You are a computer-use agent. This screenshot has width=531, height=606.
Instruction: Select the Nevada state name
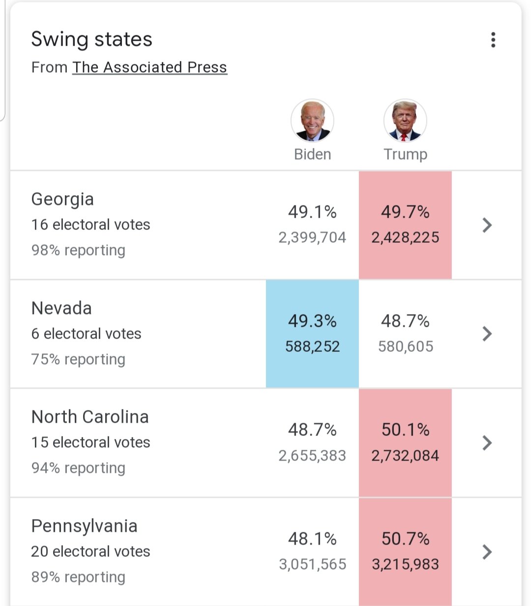61,308
